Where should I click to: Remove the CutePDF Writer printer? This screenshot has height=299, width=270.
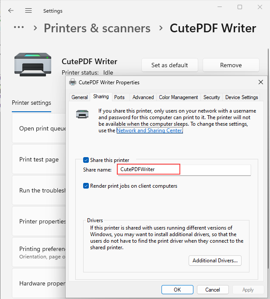coord(231,65)
